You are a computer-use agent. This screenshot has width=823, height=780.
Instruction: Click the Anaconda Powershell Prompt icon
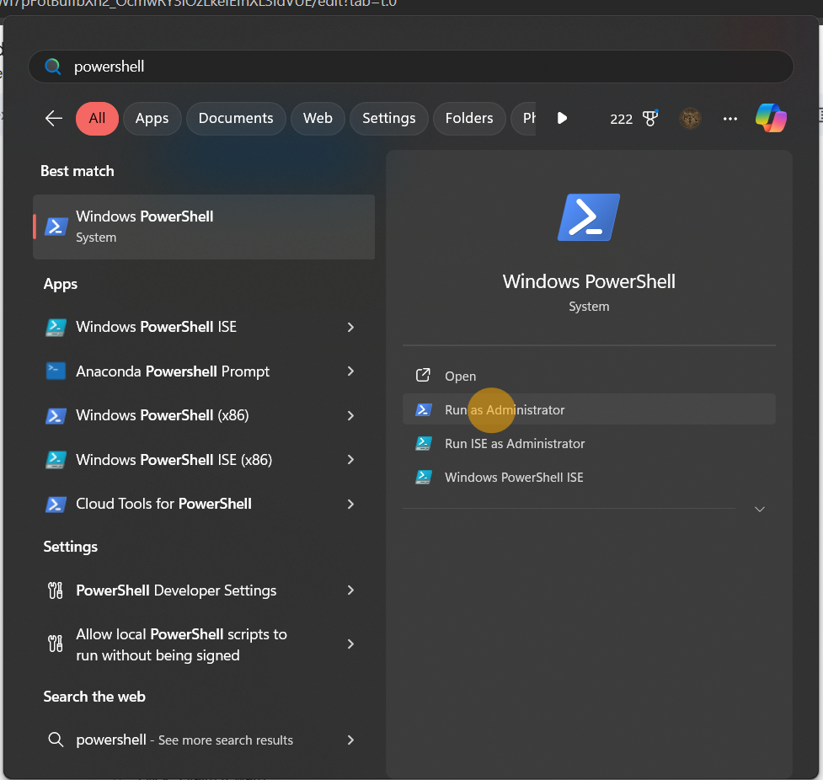tap(56, 371)
